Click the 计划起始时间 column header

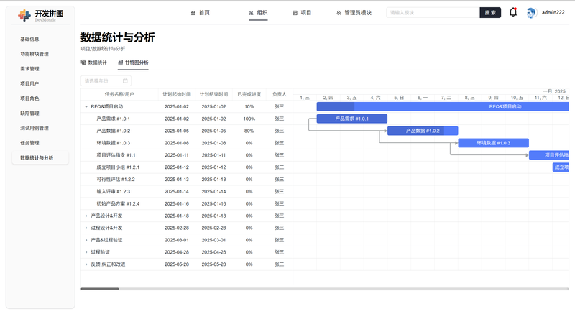[x=177, y=94]
